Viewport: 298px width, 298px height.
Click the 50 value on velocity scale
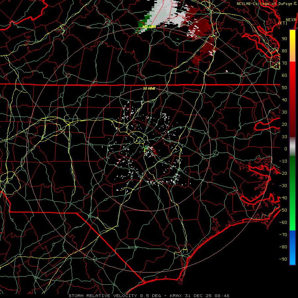click(x=284, y=88)
